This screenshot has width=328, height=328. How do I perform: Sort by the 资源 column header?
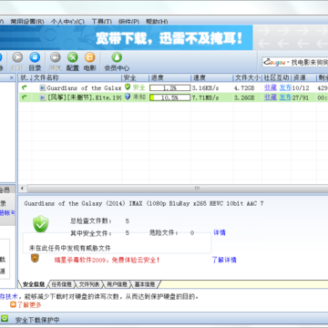click(303, 77)
